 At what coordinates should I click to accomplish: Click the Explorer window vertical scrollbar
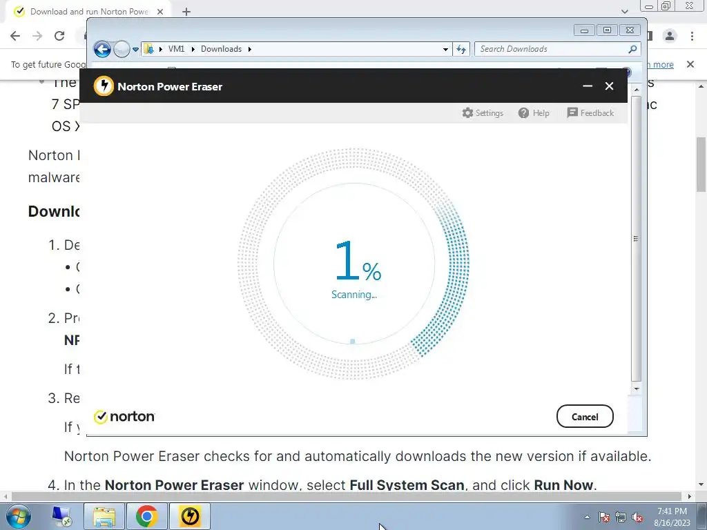point(636,239)
